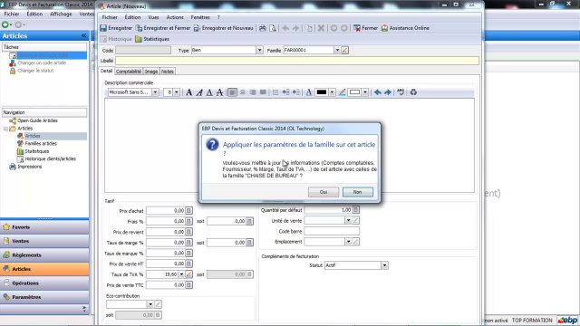Image resolution: width=580 pixels, height=326 pixels.
Task: Click into the Libellé field
Action: (x=297, y=61)
